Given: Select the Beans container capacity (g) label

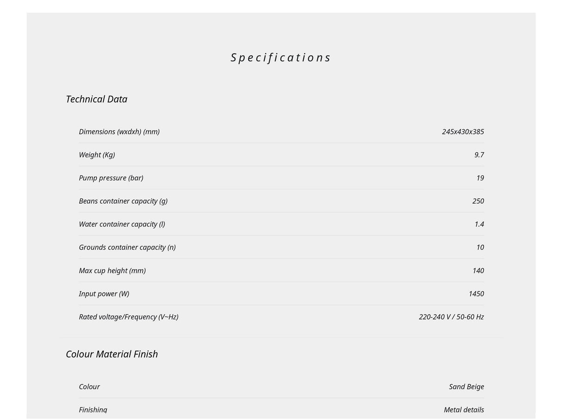Looking at the screenshot, I should pyautogui.click(x=123, y=201).
